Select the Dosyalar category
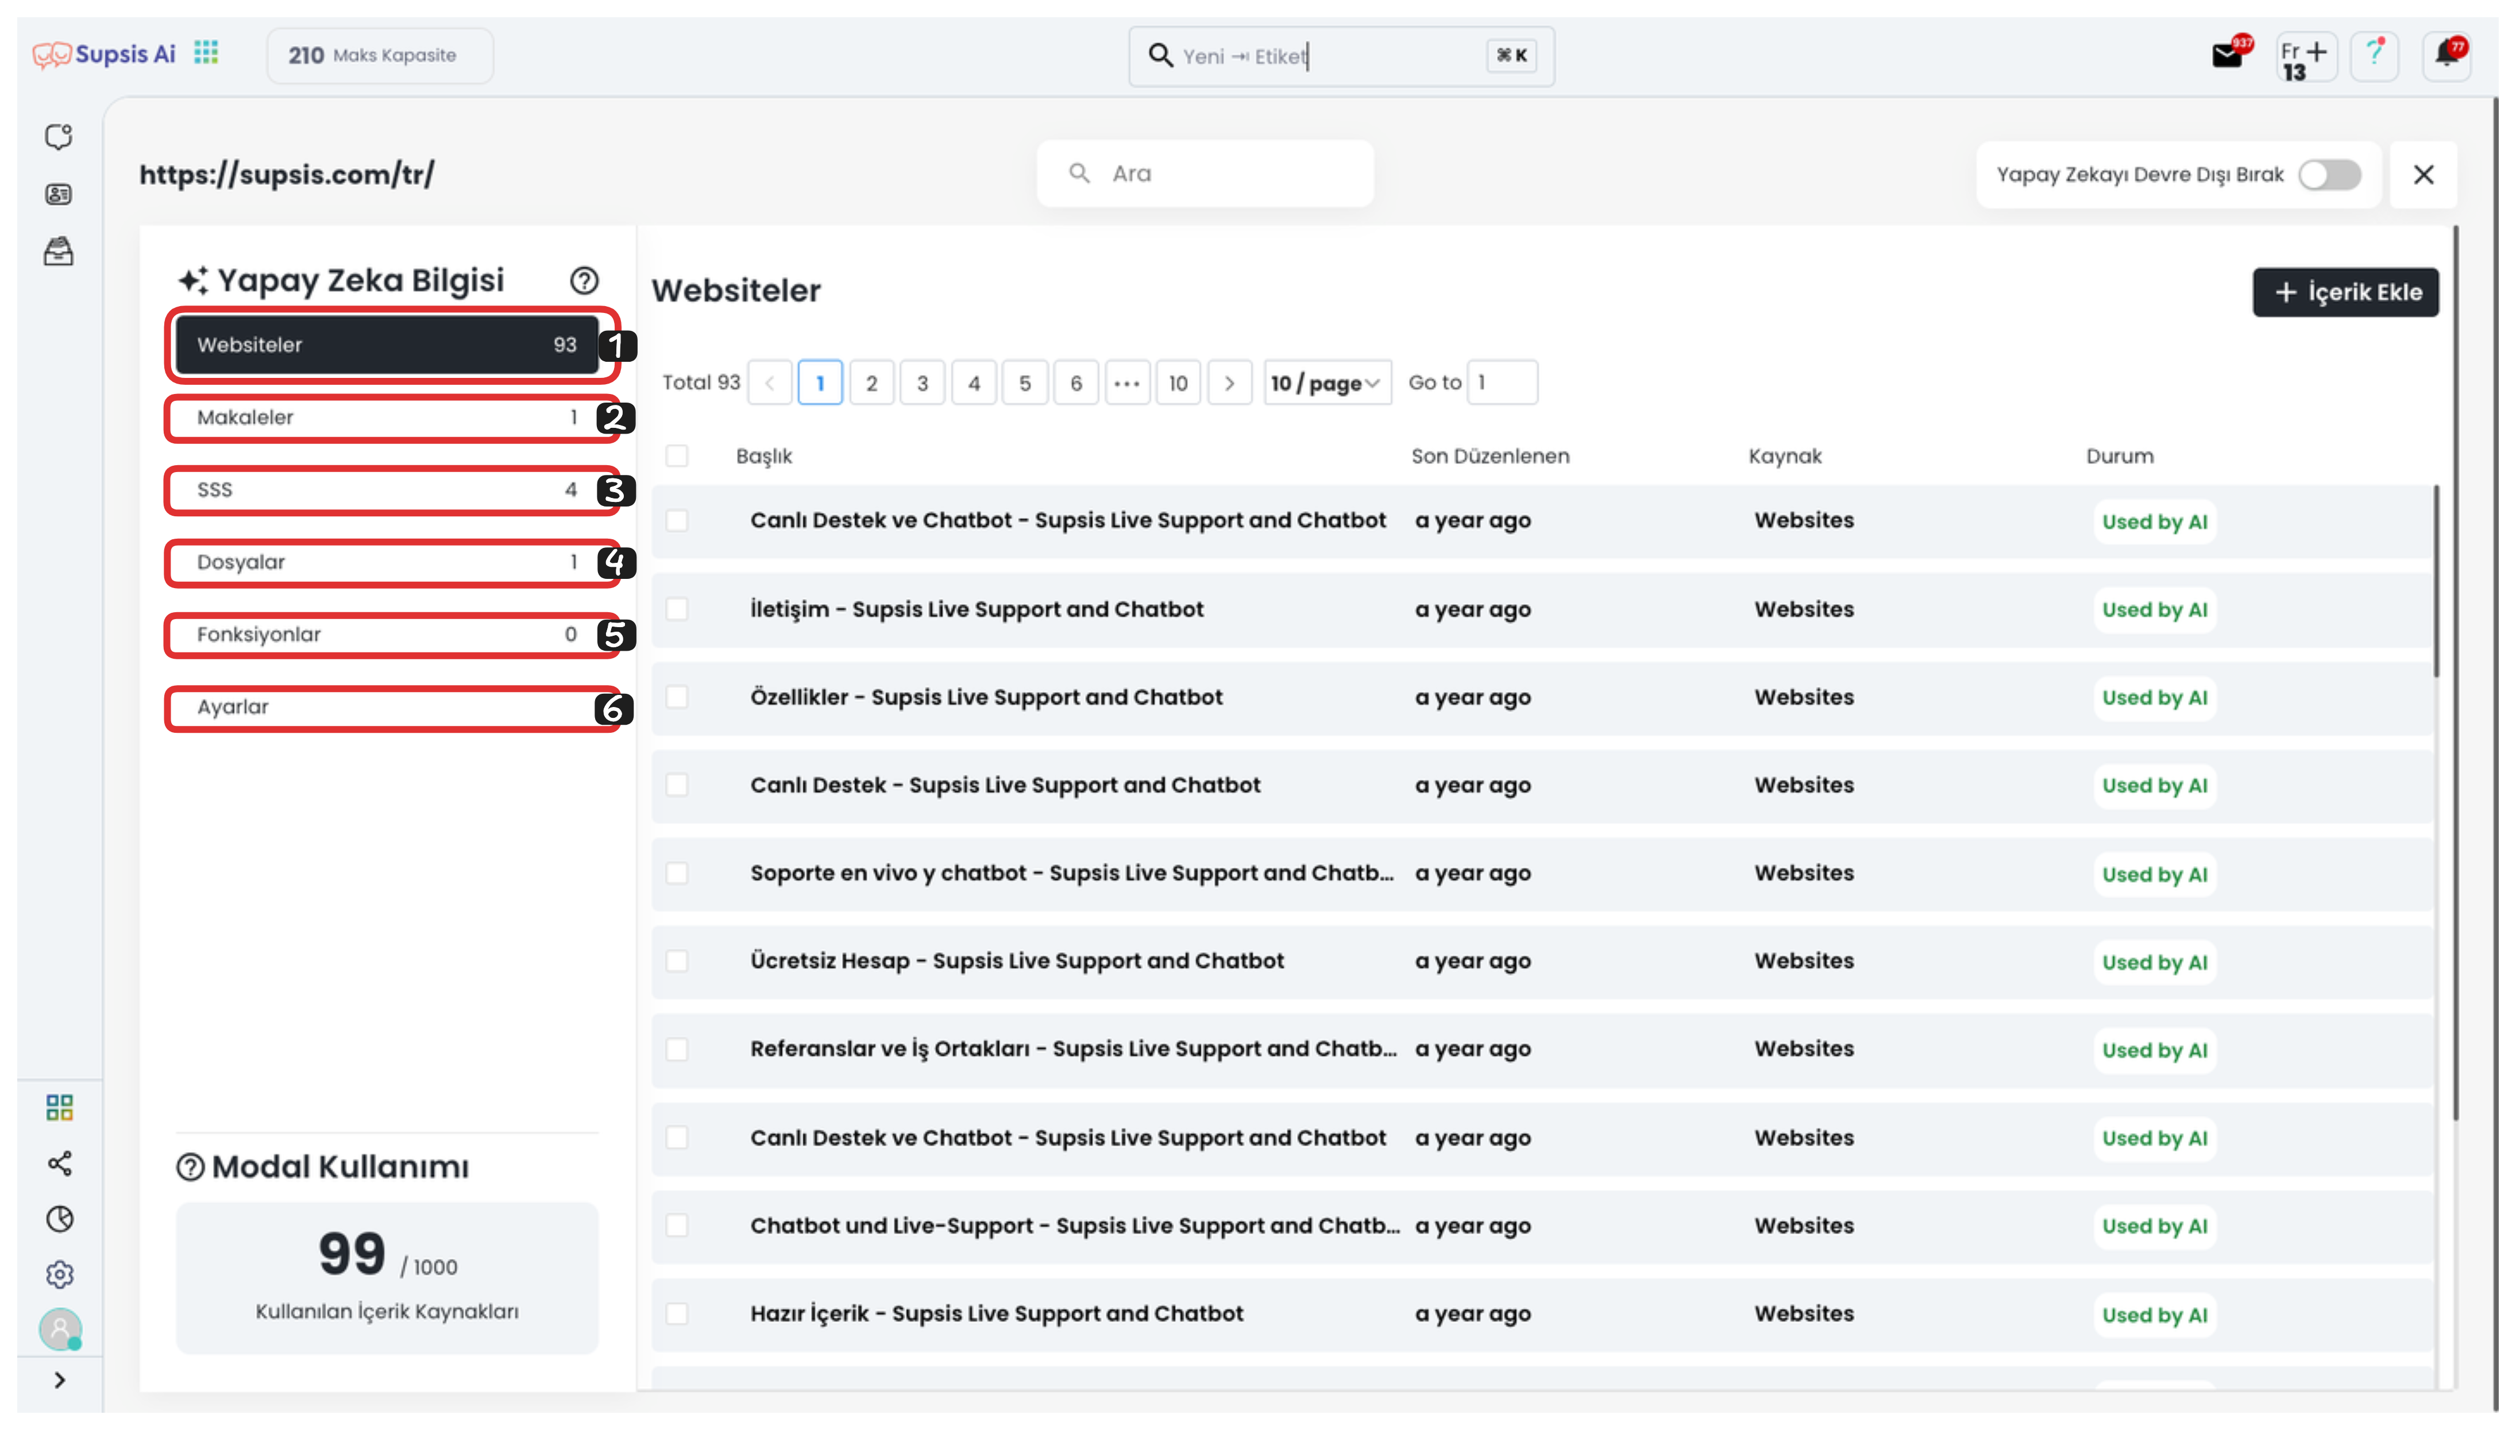 tap(387, 563)
